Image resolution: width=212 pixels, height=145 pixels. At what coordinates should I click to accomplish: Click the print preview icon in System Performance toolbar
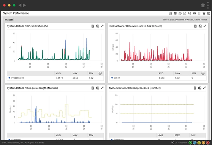pyautogui.click(x=190, y=13)
